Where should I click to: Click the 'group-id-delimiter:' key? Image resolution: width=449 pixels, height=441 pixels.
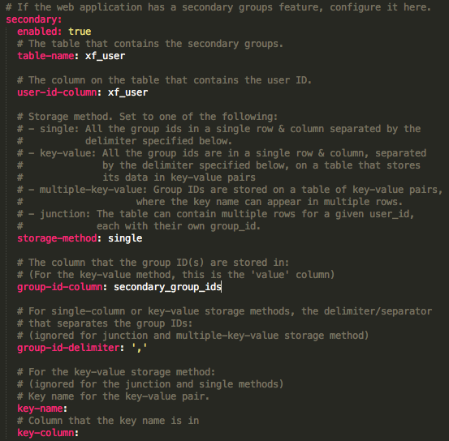[x=71, y=348]
